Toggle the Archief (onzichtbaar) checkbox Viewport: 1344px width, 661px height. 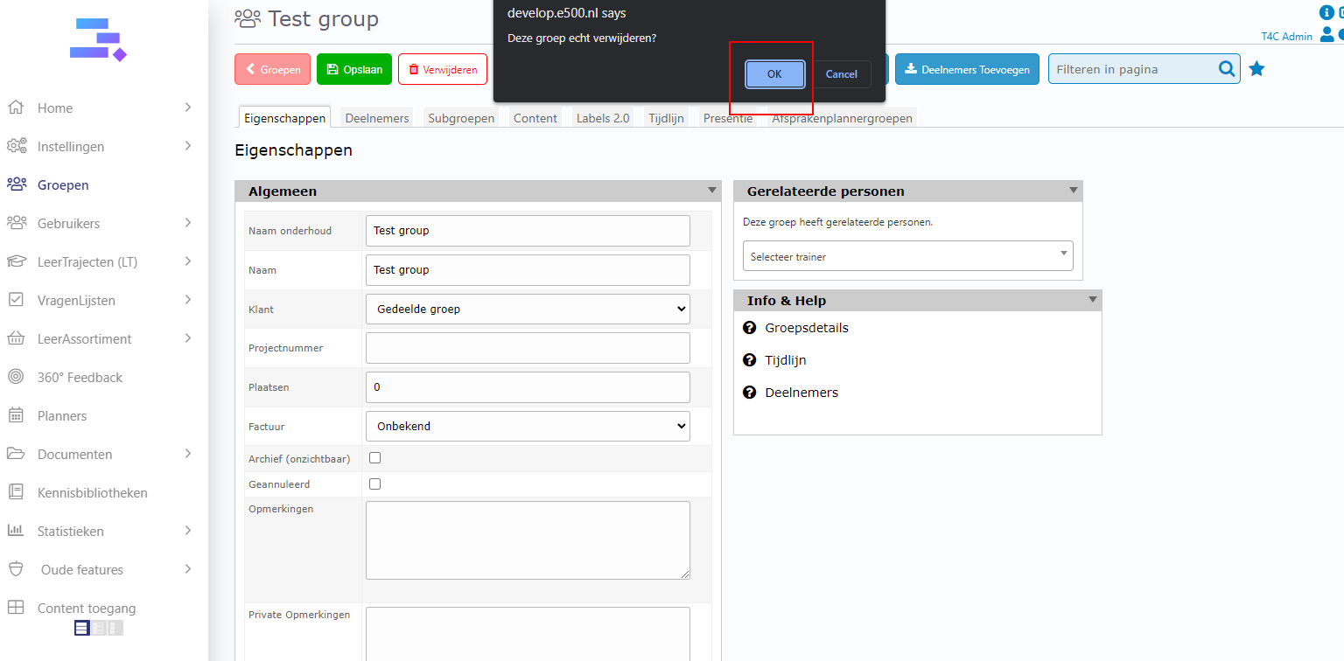click(374, 457)
